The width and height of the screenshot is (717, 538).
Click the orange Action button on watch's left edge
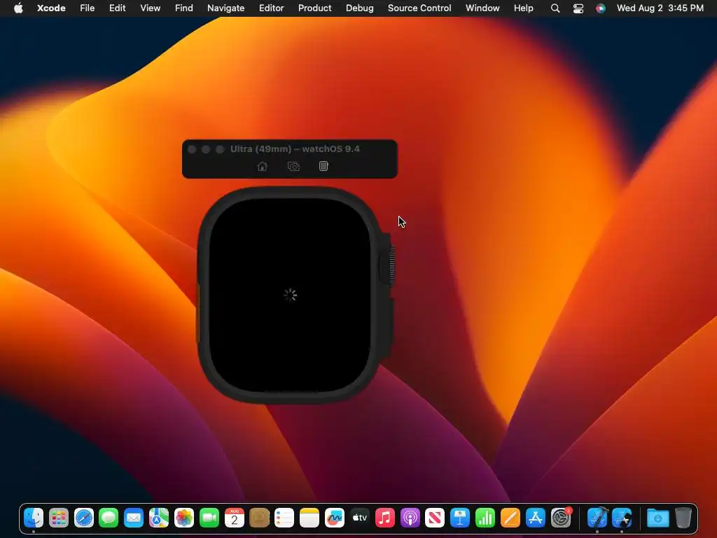point(198,312)
